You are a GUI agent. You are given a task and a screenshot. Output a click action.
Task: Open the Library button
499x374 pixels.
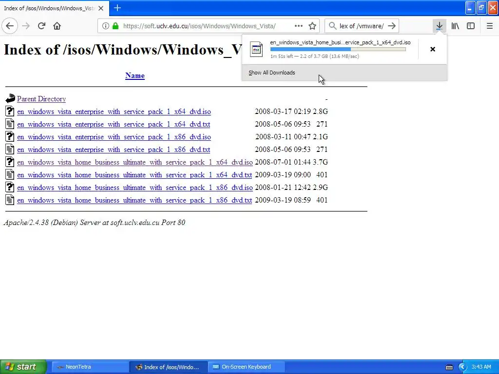click(x=455, y=26)
